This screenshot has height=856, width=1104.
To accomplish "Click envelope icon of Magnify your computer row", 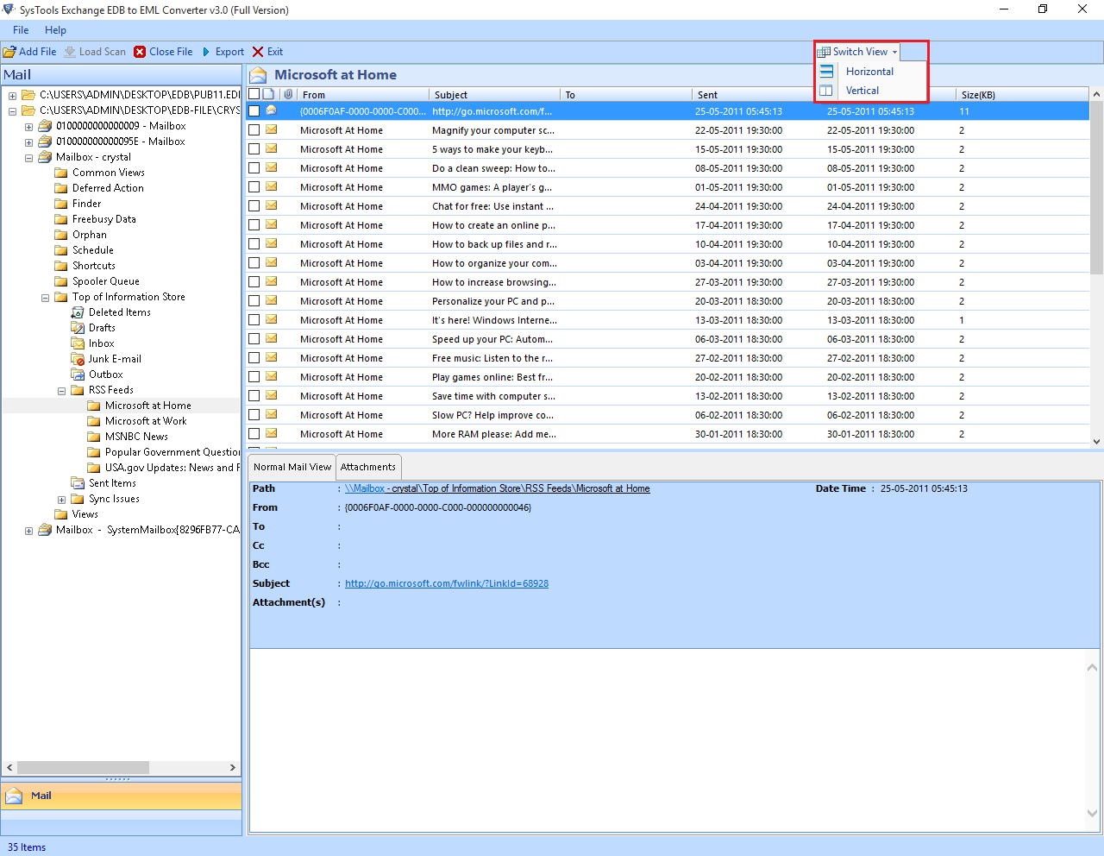I will [271, 130].
